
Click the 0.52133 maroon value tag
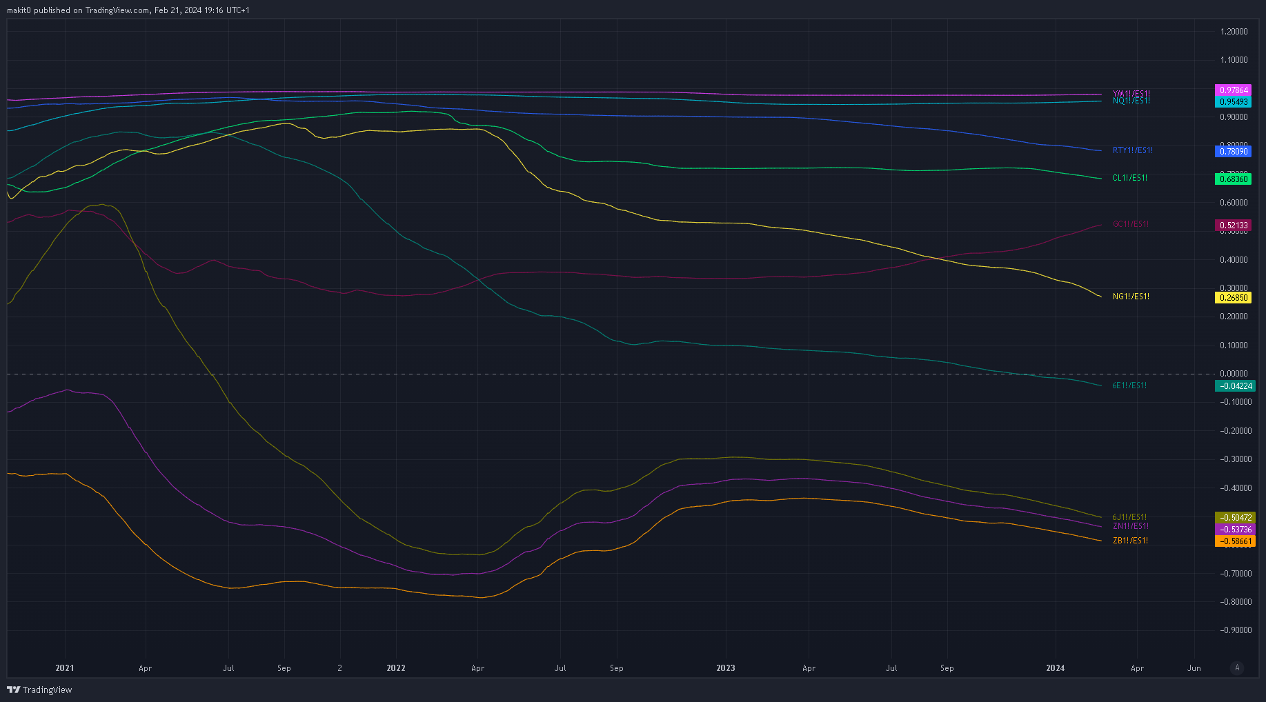pos(1233,225)
